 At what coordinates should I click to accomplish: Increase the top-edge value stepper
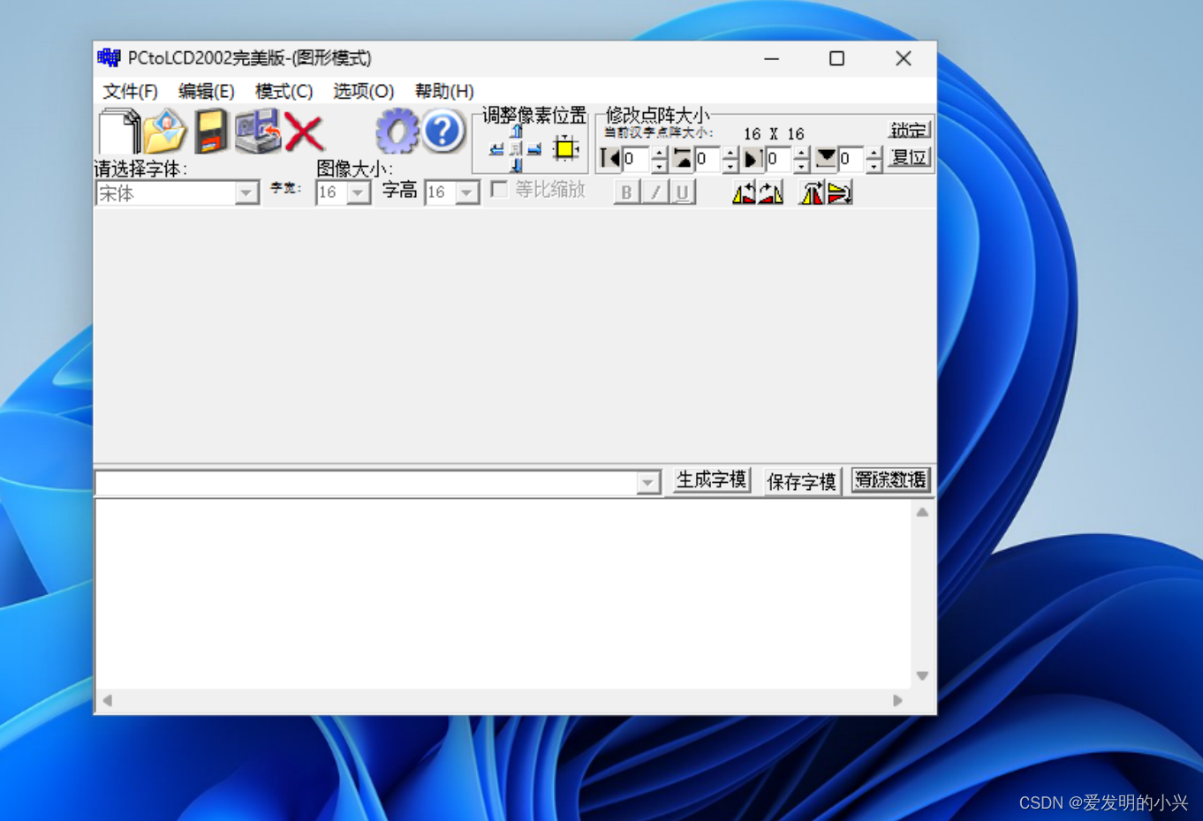[730, 154]
